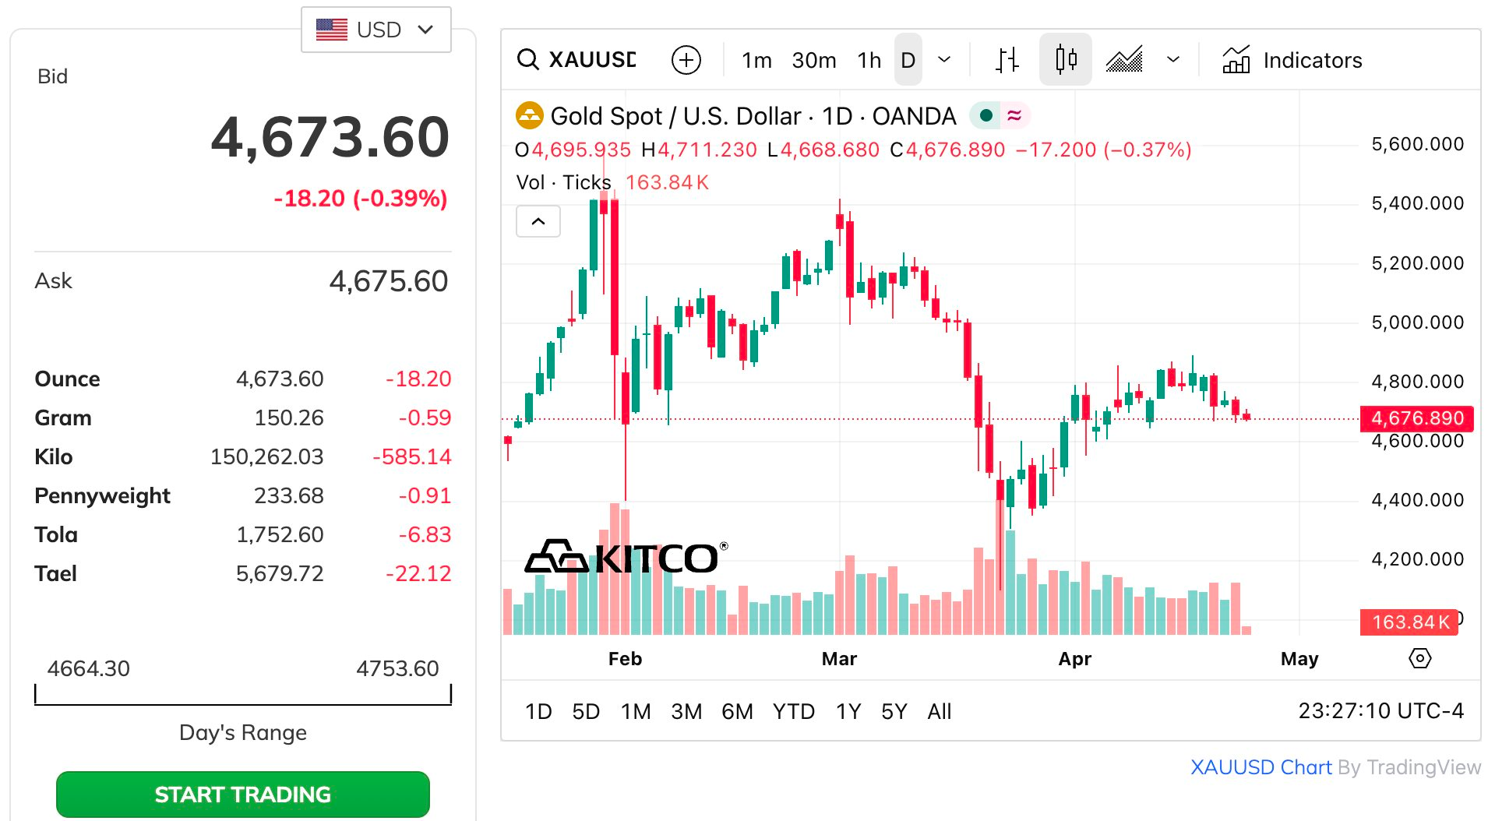Open chart settings hexagon icon
Image resolution: width=1488 pixels, height=821 pixels.
[1419, 659]
